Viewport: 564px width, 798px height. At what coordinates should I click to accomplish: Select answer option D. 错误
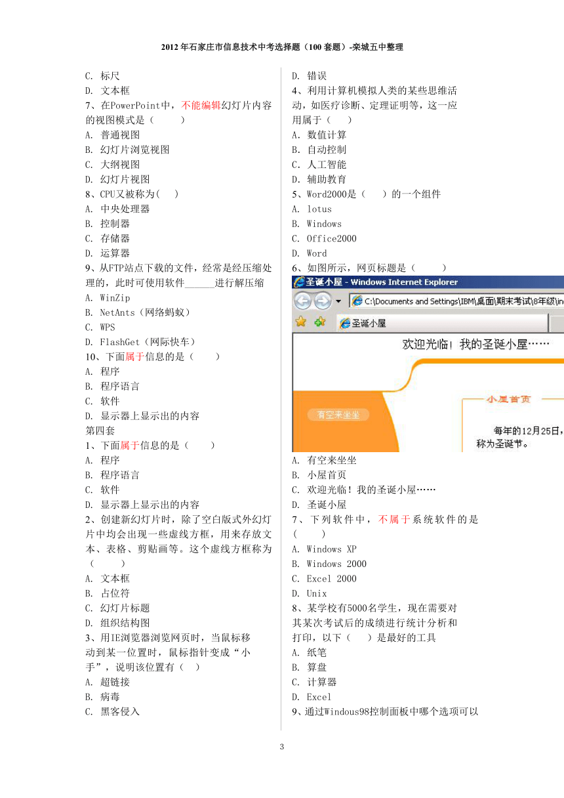pos(310,76)
